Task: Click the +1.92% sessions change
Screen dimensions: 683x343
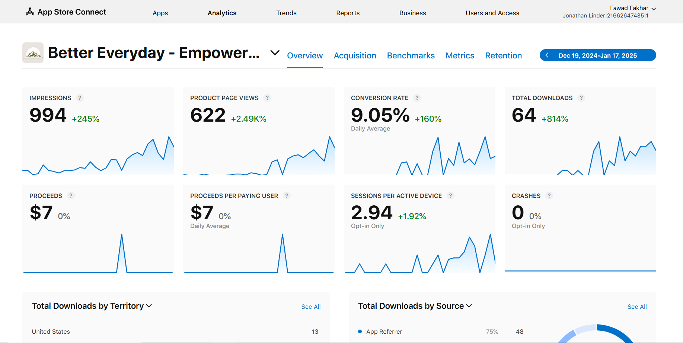Action: (412, 217)
